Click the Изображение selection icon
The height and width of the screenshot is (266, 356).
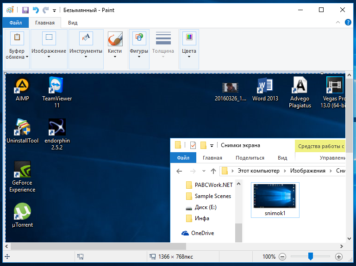coord(49,37)
